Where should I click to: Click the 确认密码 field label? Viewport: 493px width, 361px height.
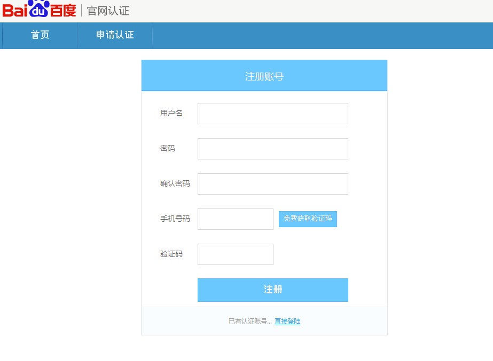[174, 183]
